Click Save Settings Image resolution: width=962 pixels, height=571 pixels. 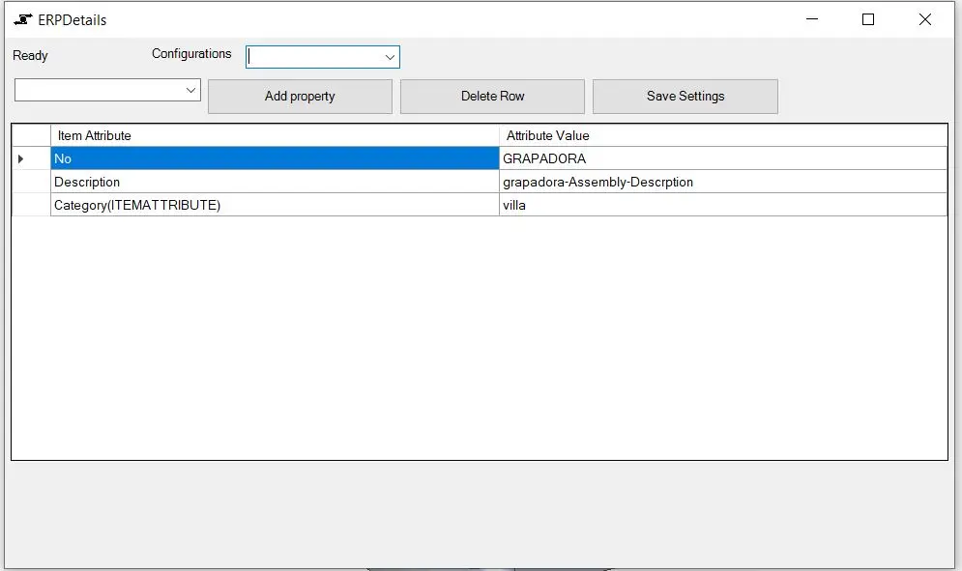point(685,96)
